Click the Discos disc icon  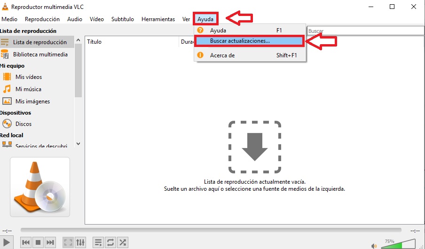coord(7,124)
